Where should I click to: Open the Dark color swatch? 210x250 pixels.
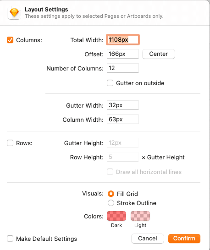[116, 216]
